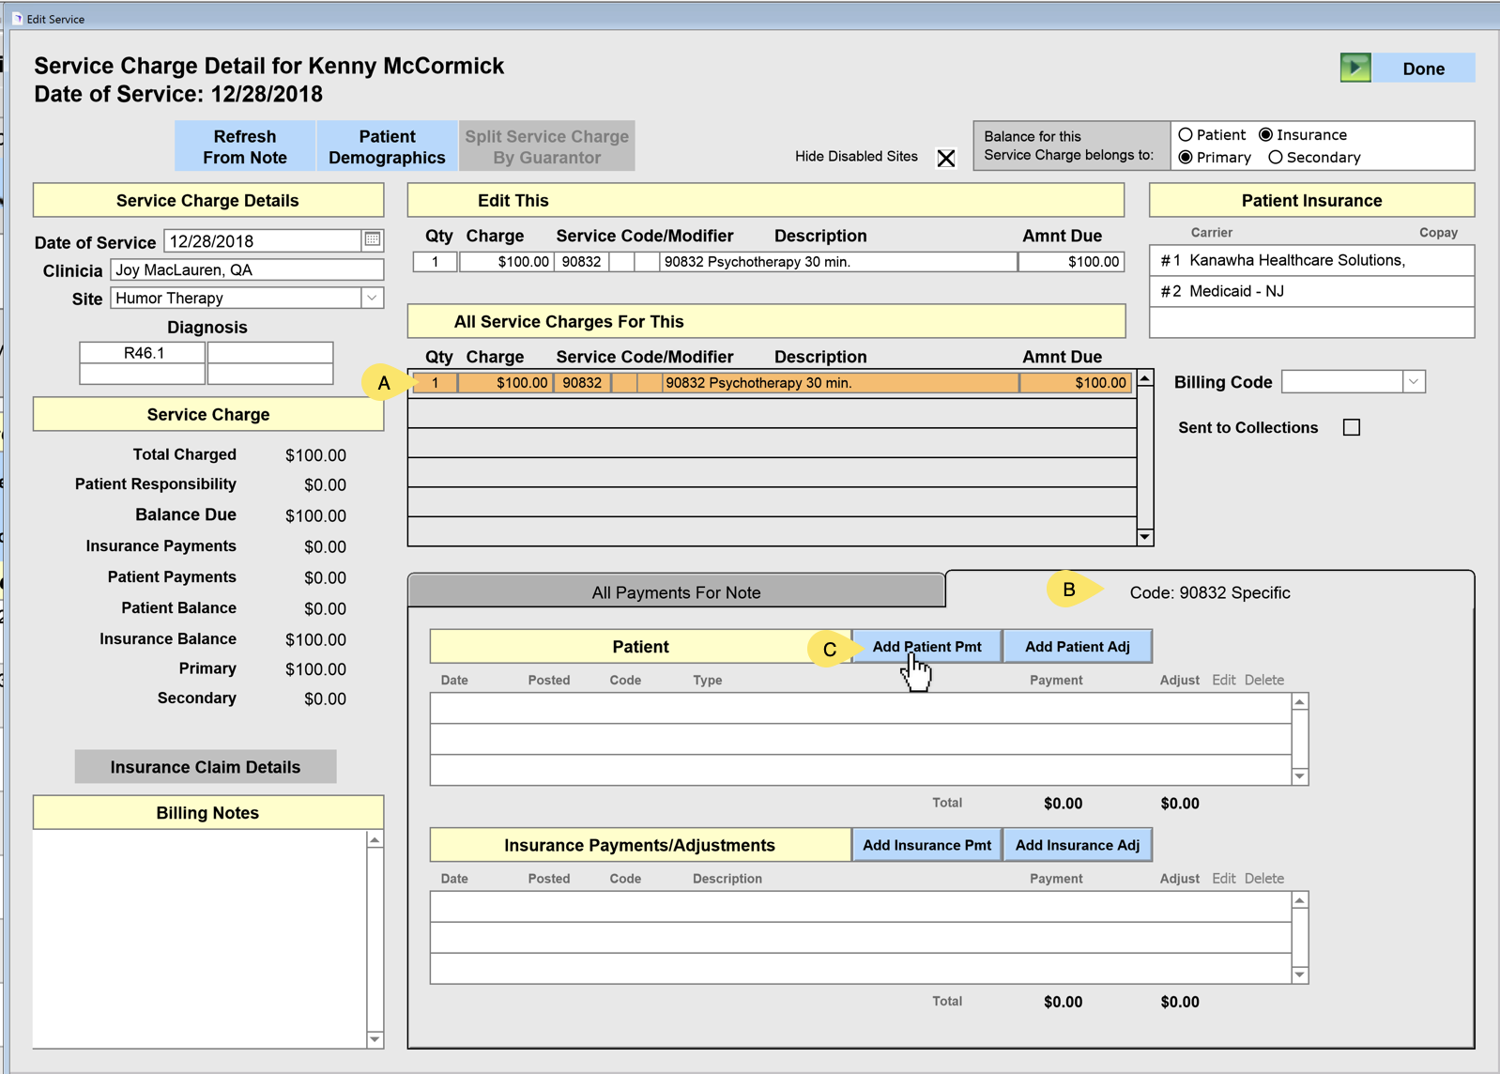Switch to All Payments For Note tab
This screenshot has height=1074, width=1500.
(x=676, y=592)
